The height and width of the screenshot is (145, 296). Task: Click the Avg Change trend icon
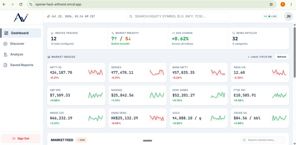coord(173,33)
